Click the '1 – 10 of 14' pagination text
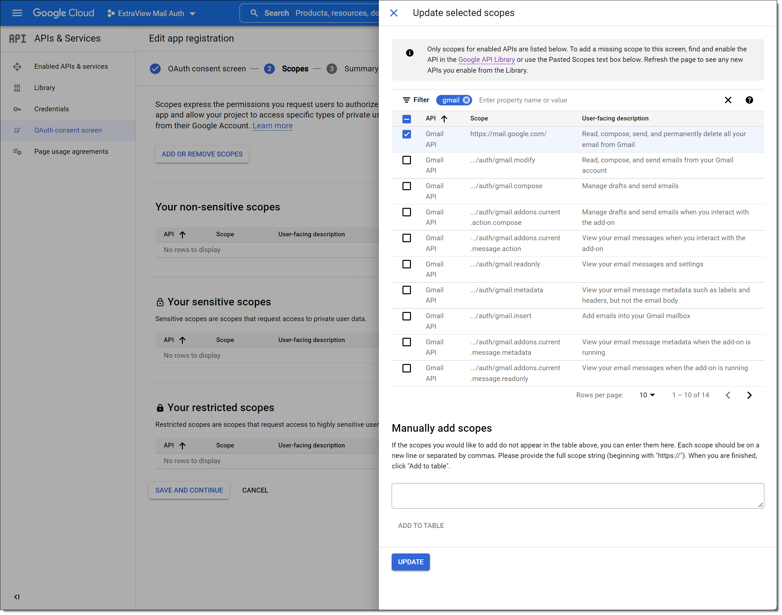The height and width of the screenshot is (615, 782). (691, 395)
